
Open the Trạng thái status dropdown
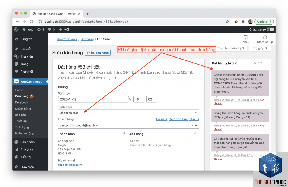point(128,113)
